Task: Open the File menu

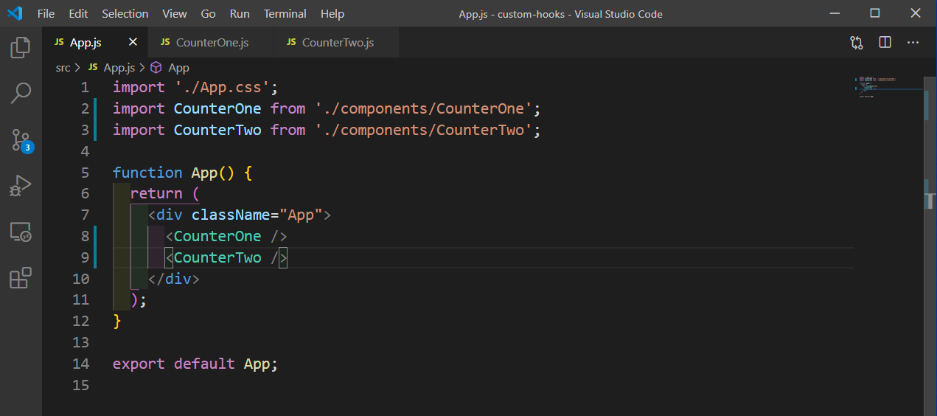Action: tap(46, 13)
